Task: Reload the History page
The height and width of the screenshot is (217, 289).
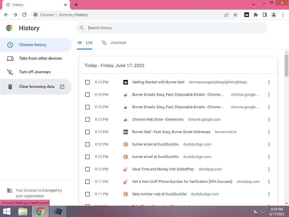Action: 24,15
